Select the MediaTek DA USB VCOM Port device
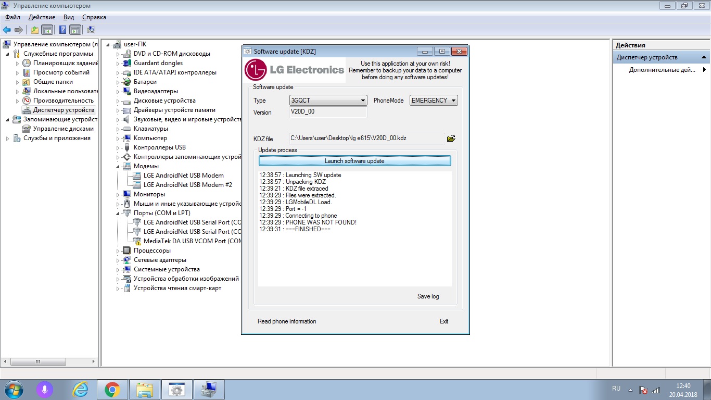711x400 pixels. (x=192, y=241)
